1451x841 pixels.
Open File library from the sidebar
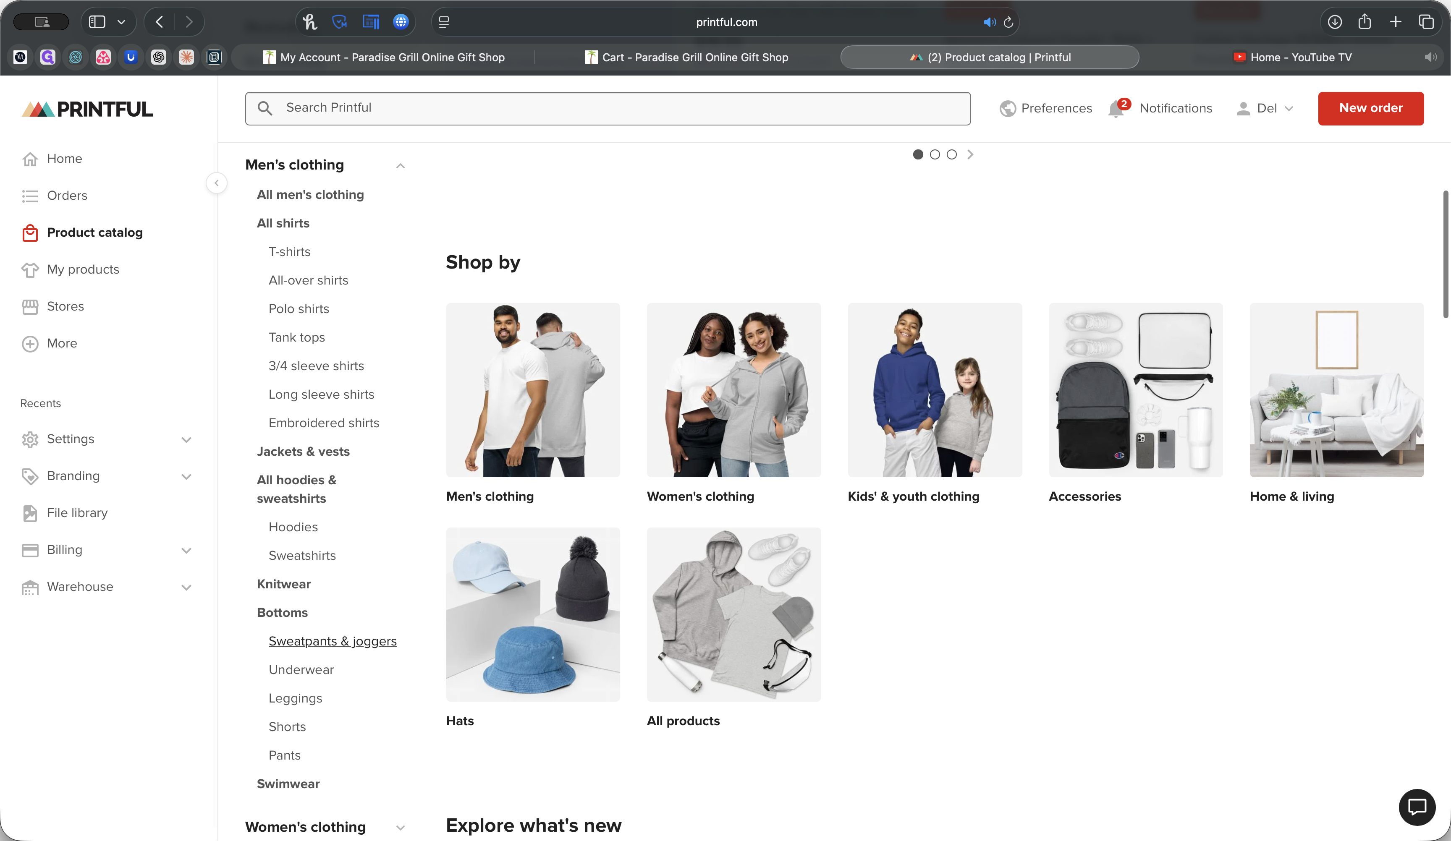pos(77,512)
